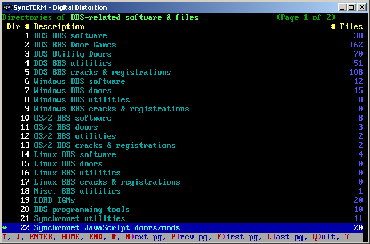Select the OS/2 BBS software entry
Image resolution: width=370 pixels, height=244 pixels.
tap(73, 118)
